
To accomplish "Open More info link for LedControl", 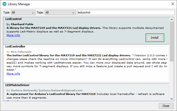I will 13,35.
